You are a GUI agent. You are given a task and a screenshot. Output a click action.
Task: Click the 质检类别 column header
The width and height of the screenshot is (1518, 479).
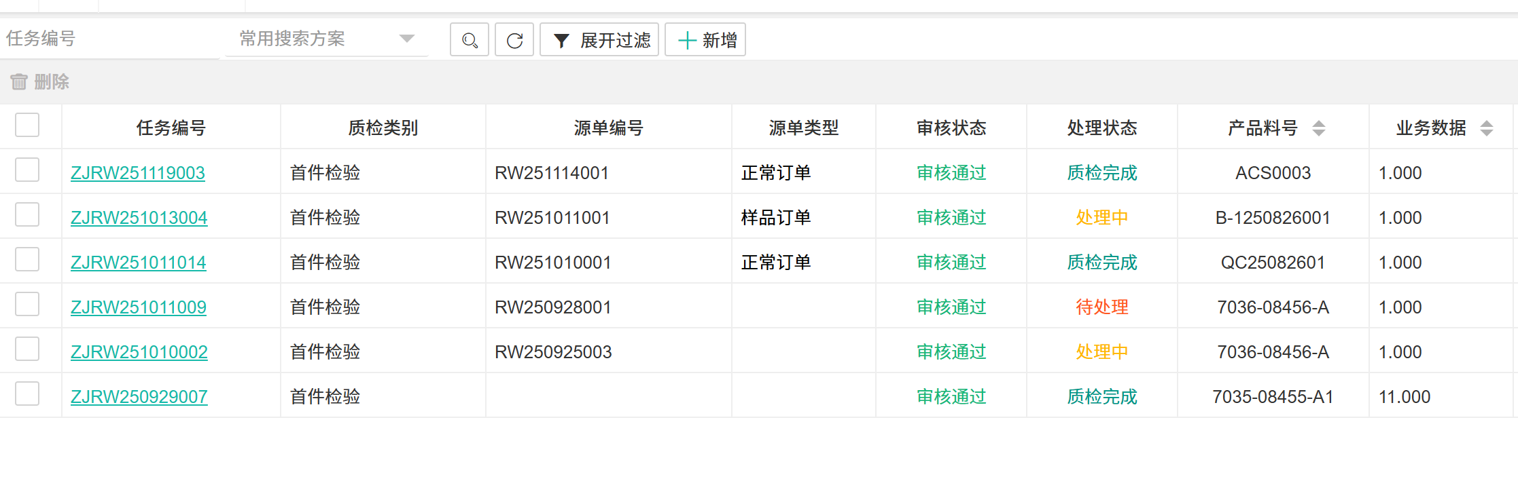[383, 128]
